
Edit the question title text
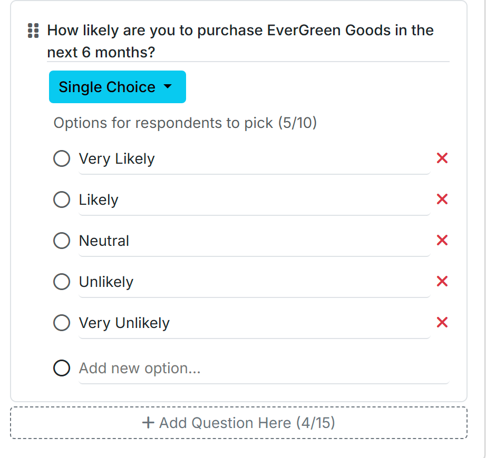click(x=248, y=41)
